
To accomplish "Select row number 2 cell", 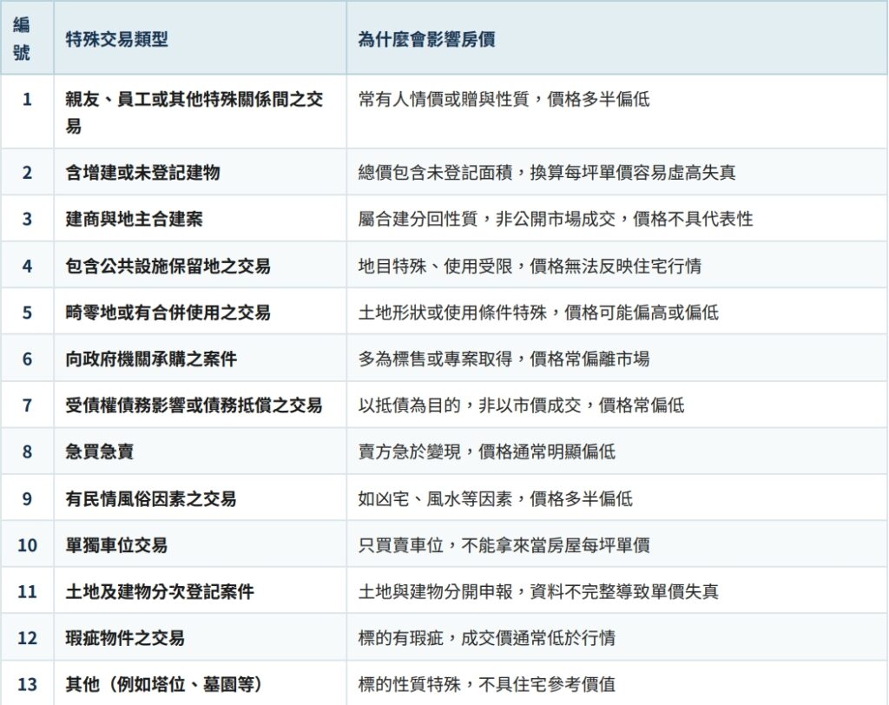I will (x=27, y=173).
